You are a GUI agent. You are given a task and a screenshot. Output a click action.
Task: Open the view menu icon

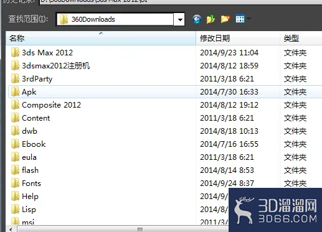pos(240,19)
